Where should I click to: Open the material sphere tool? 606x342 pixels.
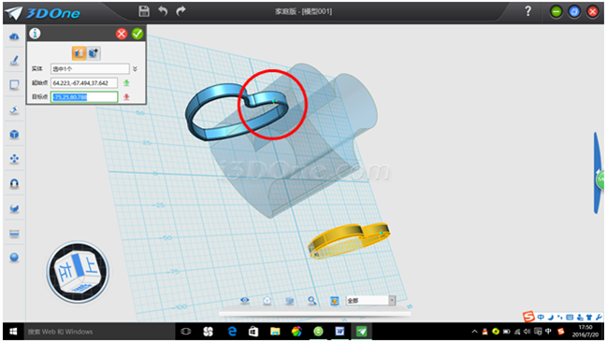pos(14,258)
